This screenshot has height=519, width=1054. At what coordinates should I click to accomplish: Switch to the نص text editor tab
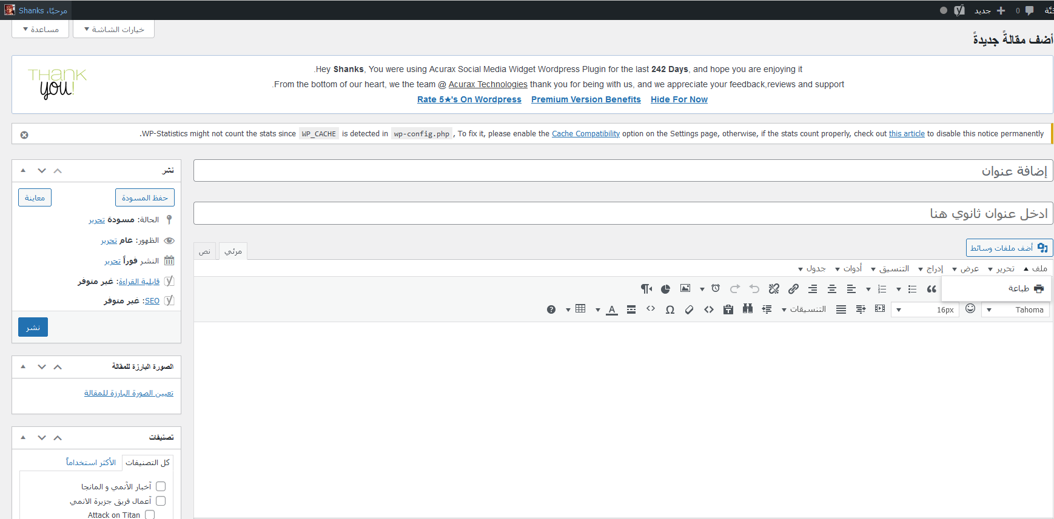[205, 251]
